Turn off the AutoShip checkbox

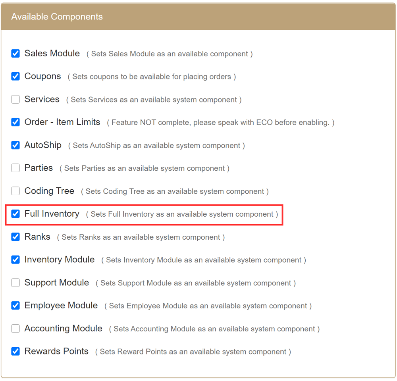coord(15,145)
